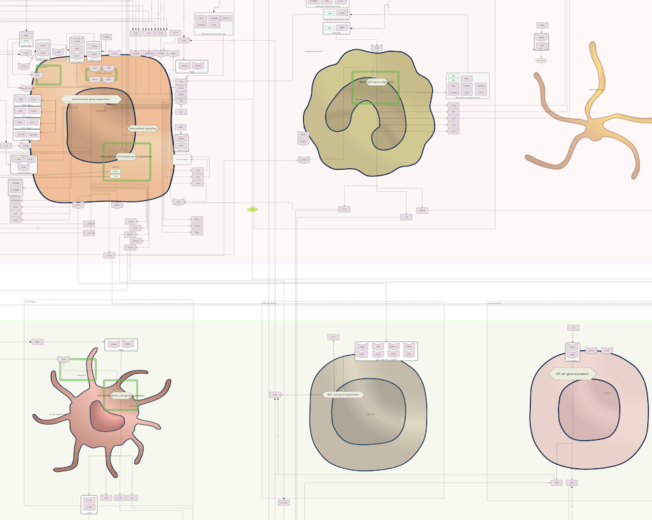Click the receptor complex atop the NK cell

572,350
